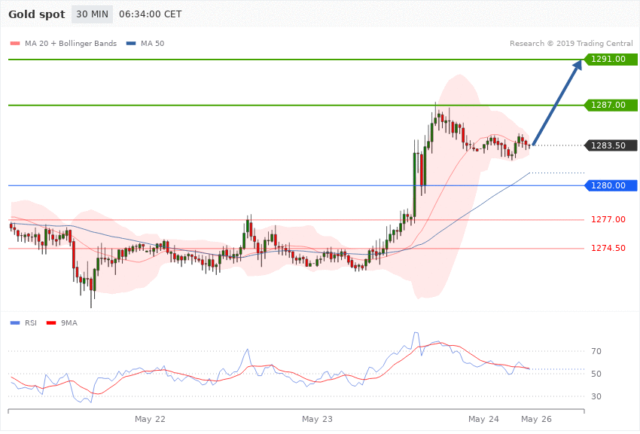Image resolution: width=640 pixels, height=434 pixels.
Task: Click the RSI blue legend swatch
Action: tap(15, 323)
